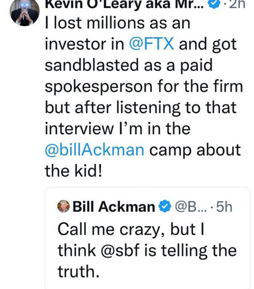Visit the @billAckman mention link
The height and width of the screenshot is (289, 254).
(94, 150)
